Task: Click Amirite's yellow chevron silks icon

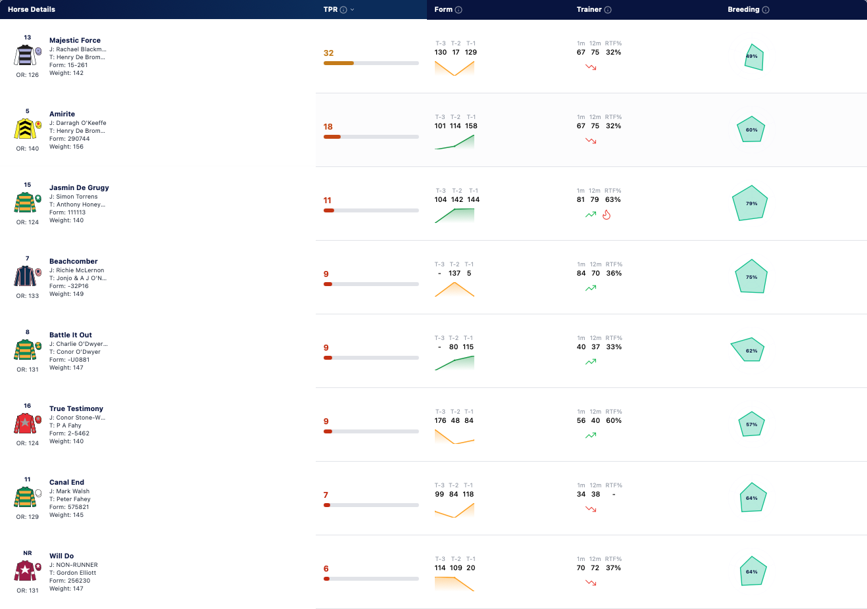Action: (25, 130)
